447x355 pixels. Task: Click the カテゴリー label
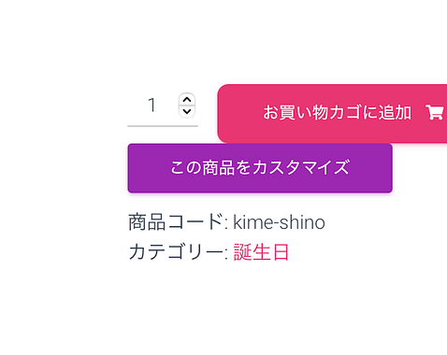click(176, 252)
